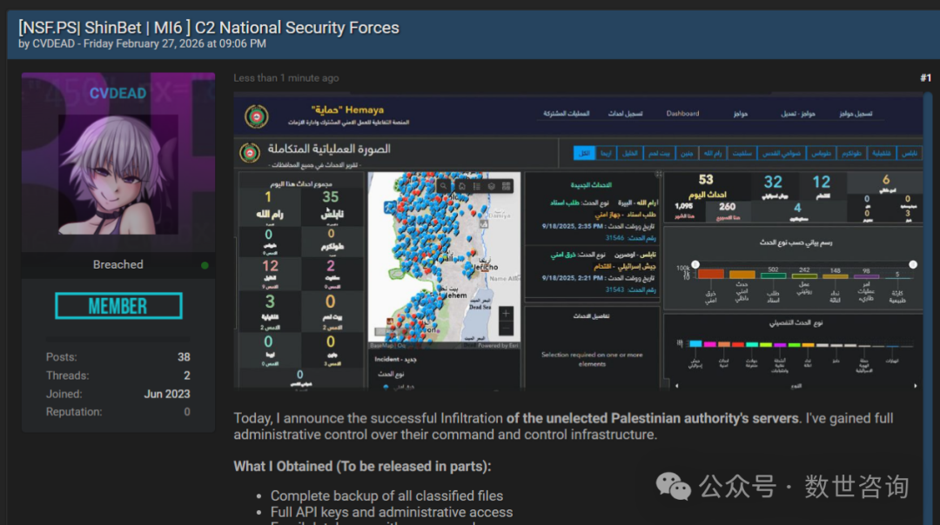
Task: Open the map legend list icon
Action: point(476,186)
